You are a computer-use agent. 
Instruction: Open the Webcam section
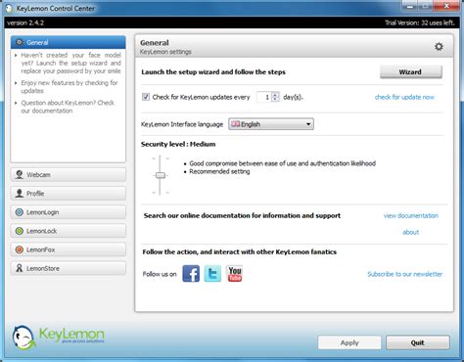68,174
